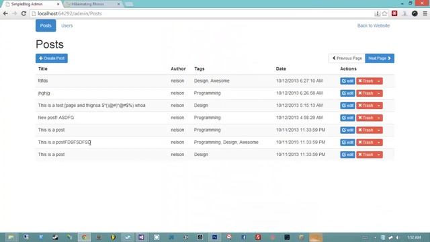The height and width of the screenshot is (242, 430).
Task: Click the Chrome taskbar icon
Action: tap(84, 237)
